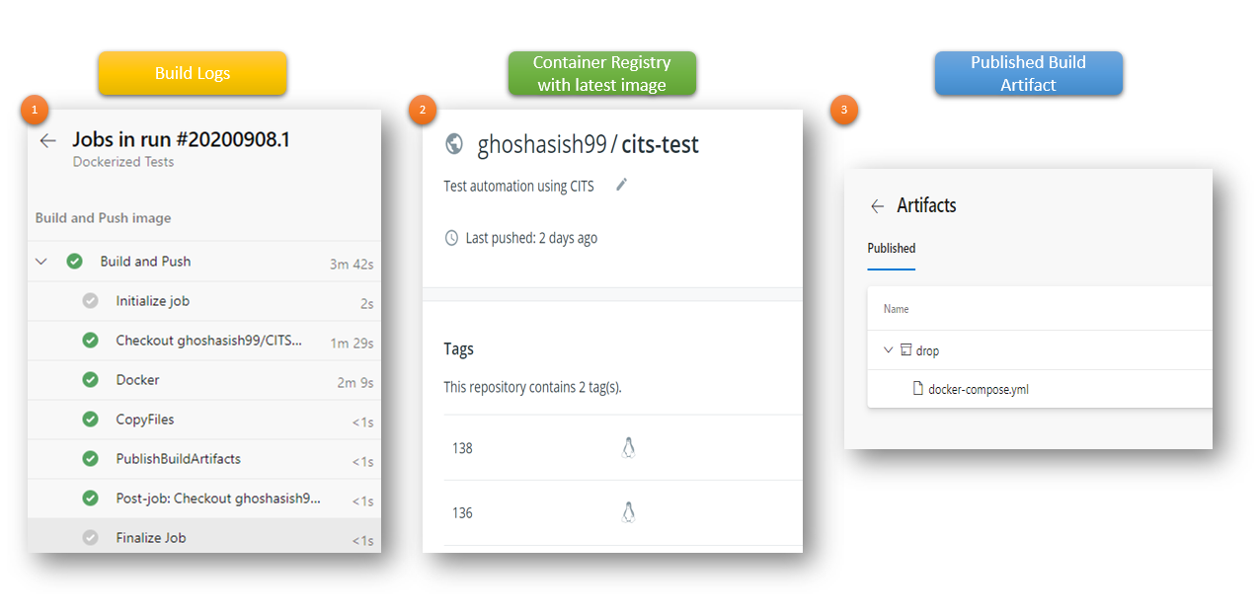Select the PublishBuildArtifacts step

click(x=204, y=459)
